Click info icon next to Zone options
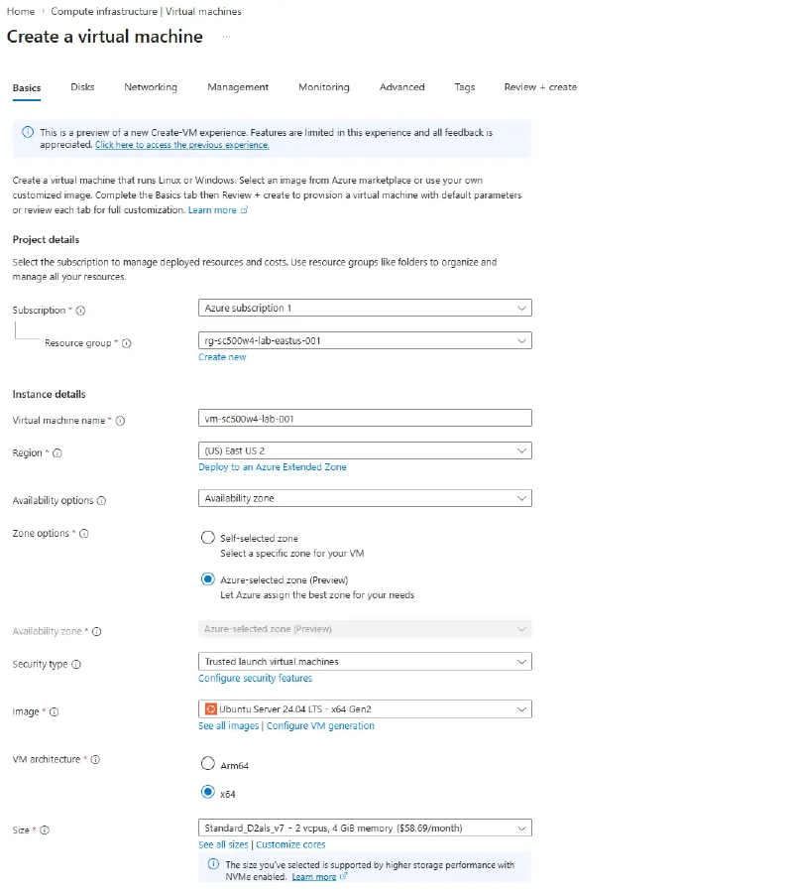 tap(83, 534)
